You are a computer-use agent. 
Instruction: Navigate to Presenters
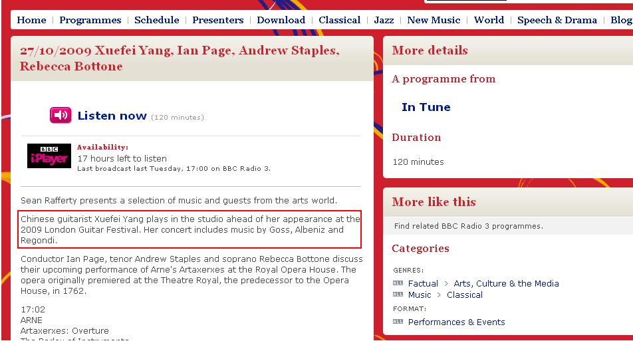pyautogui.click(x=218, y=20)
